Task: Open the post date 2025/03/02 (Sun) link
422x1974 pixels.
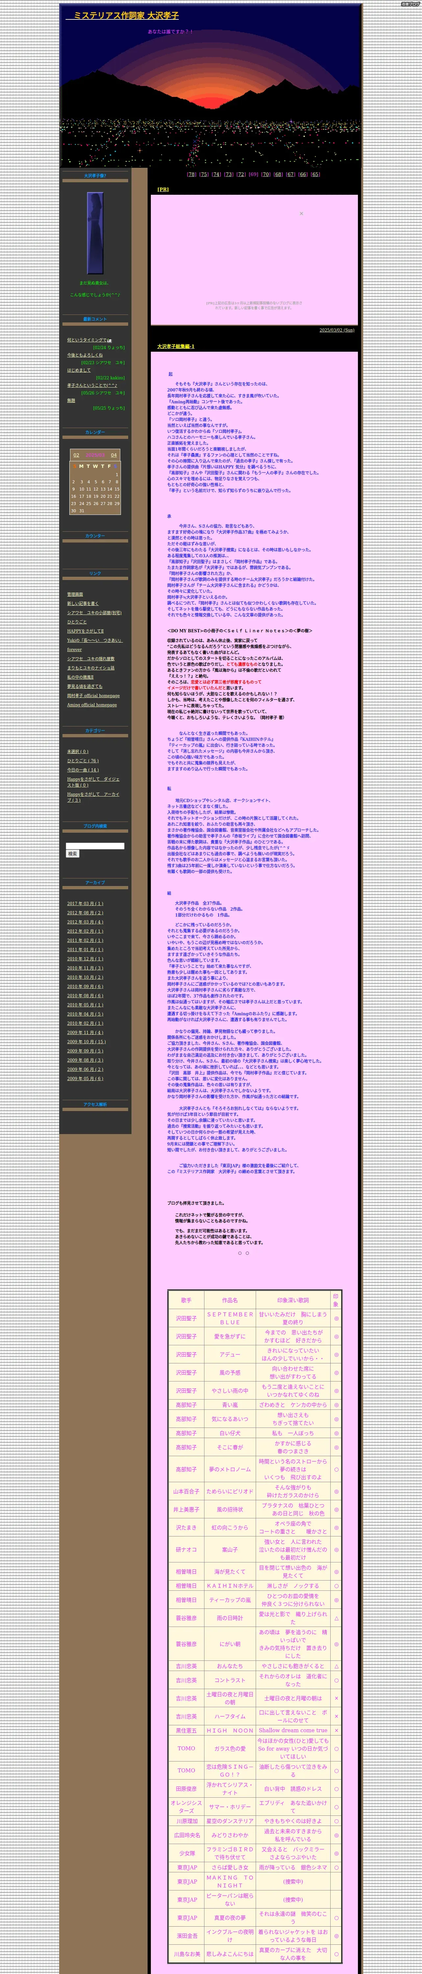Action: pyautogui.click(x=337, y=330)
